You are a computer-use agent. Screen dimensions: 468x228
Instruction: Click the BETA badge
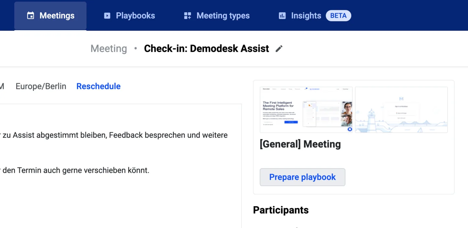[x=338, y=16]
